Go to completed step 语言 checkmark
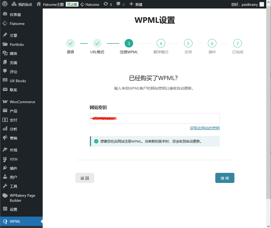 click(71, 43)
